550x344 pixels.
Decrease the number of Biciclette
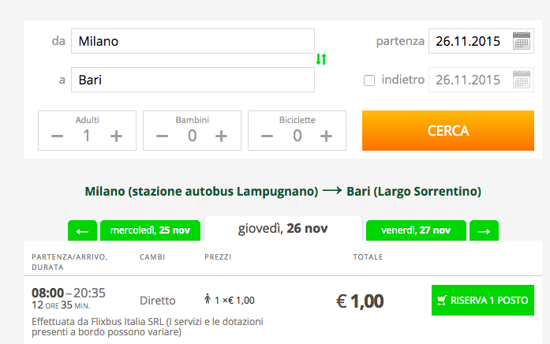tap(268, 136)
